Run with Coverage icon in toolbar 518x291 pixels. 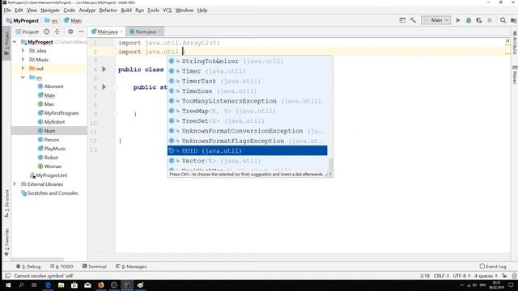pos(479,20)
